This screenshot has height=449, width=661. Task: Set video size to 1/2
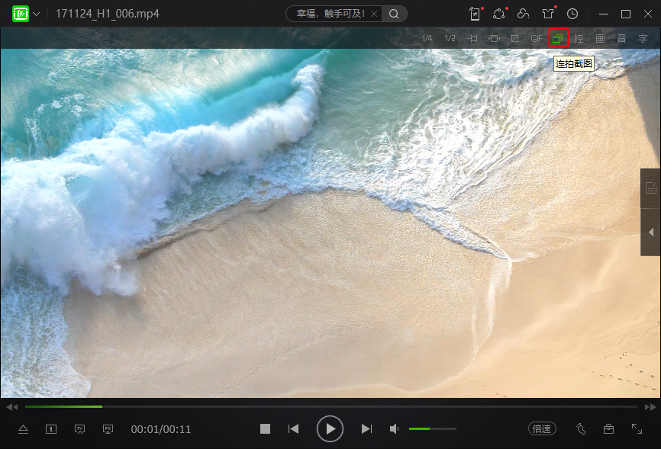pos(450,38)
